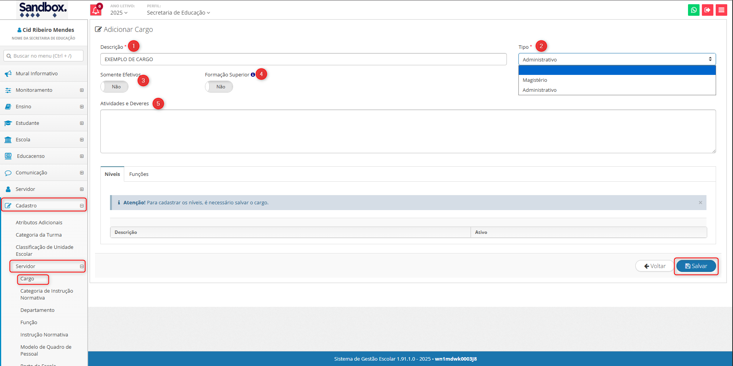Viewport: 733px width, 366px height.
Task: Open the Ano Letivo 2025 dropdown
Action: pyautogui.click(x=118, y=13)
